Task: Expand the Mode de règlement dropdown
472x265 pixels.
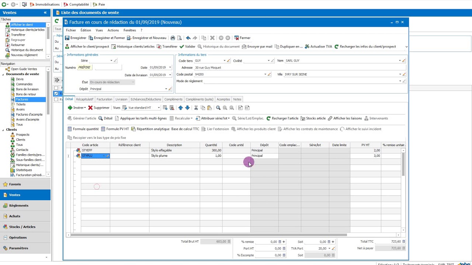Action: click(400, 81)
